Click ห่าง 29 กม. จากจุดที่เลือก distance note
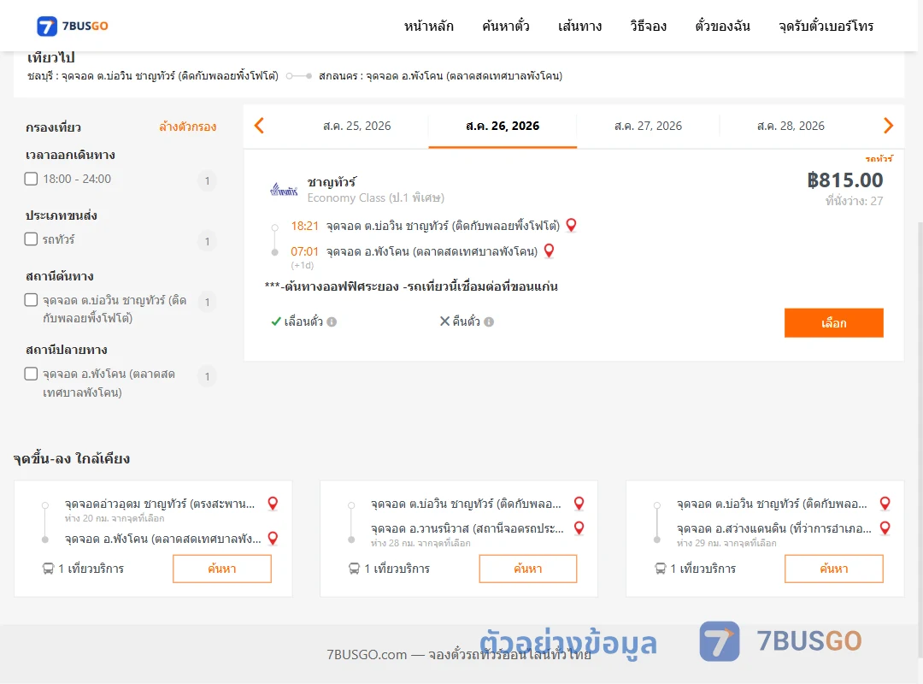Image resolution: width=923 pixels, height=684 pixels. click(x=726, y=543)
